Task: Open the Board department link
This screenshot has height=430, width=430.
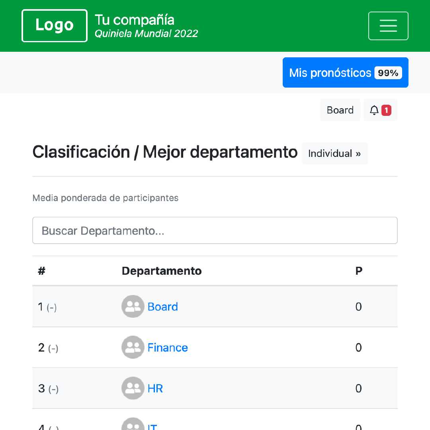Action: click(162, 306)
